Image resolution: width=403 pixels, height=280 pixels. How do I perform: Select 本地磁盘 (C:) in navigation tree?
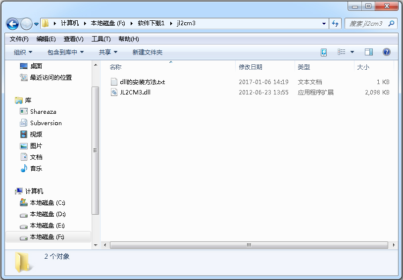click(47, 202)
